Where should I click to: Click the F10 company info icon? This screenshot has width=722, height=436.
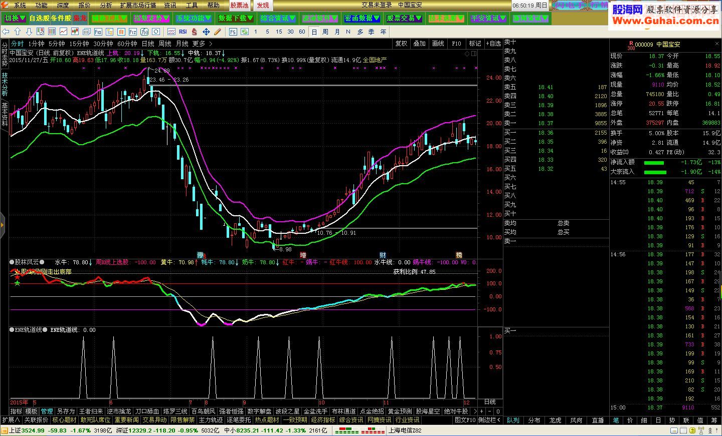[98, 32]
